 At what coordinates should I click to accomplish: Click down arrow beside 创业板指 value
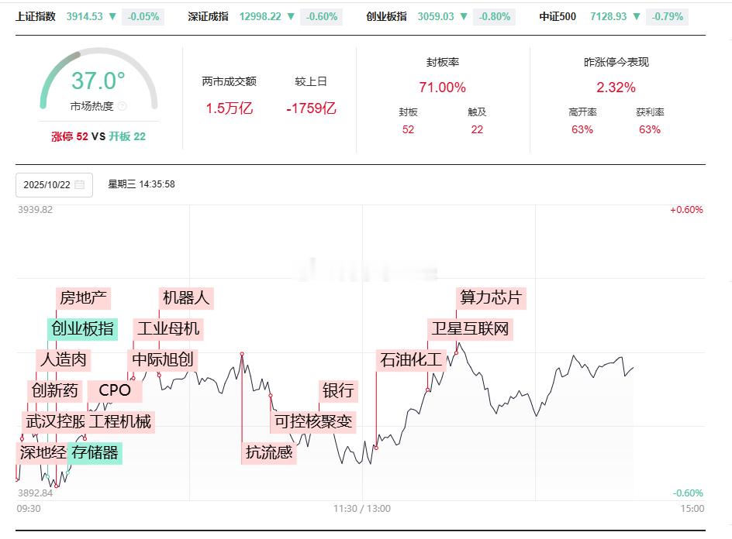[464, 16]
